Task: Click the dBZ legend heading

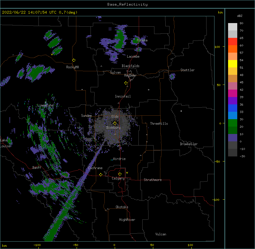Action: (240, 16)
